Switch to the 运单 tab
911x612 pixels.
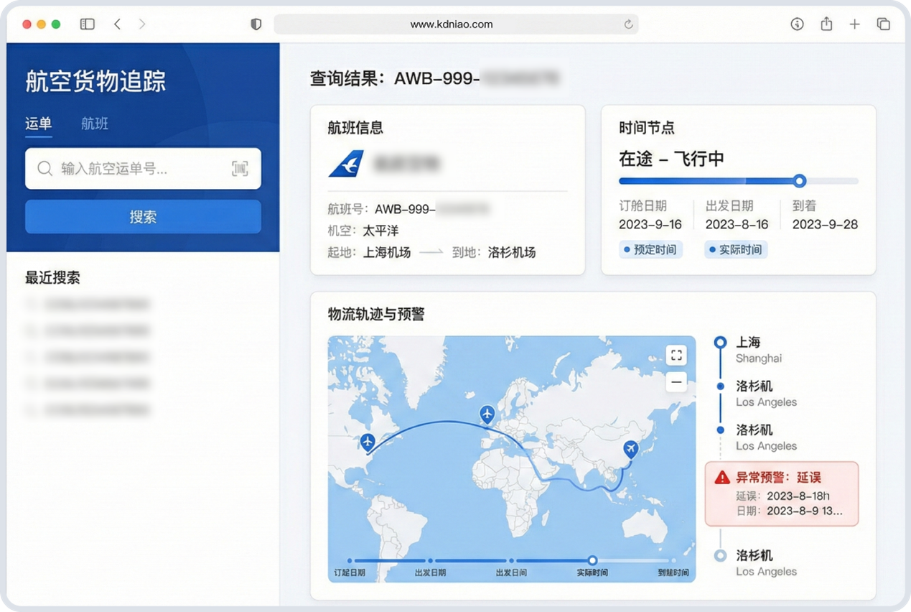click(x=39, y=124)
